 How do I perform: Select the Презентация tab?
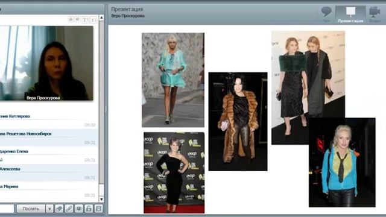pos(350,14)
